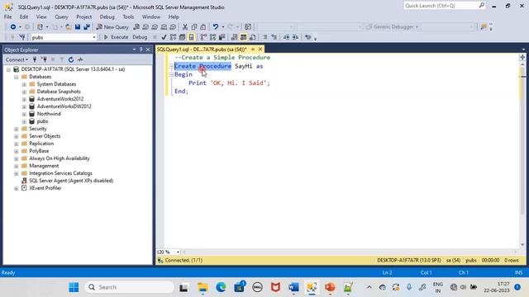Image resolution: width=529 pixels, height=297 pixels.
Task: Select the SQLQuery1.sql document tab
Action: tap(202, 49)
